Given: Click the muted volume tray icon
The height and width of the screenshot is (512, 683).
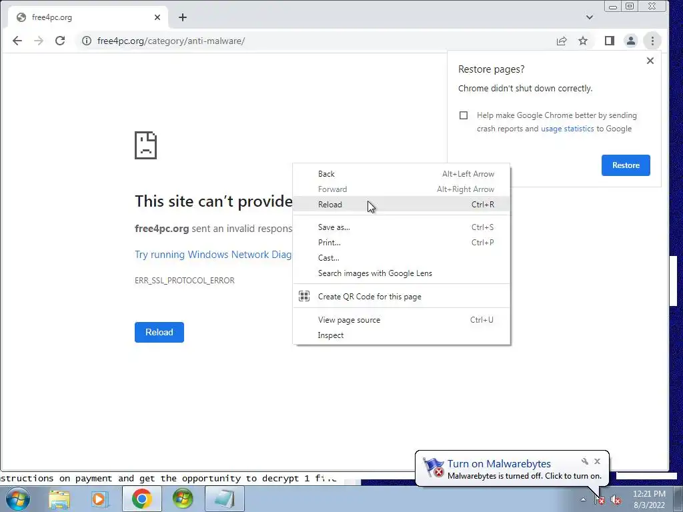Looking at the screenshot, I should pyautogui.click(x=615, y=500).
